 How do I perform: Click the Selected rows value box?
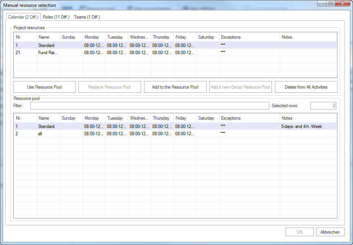tap(323, 106)
